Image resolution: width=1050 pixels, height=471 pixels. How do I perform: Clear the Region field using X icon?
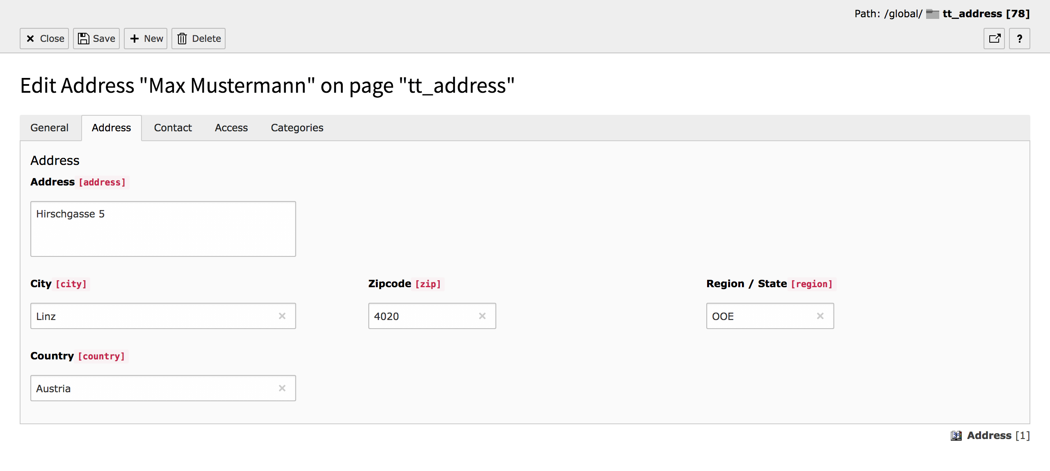coord(820,316)
